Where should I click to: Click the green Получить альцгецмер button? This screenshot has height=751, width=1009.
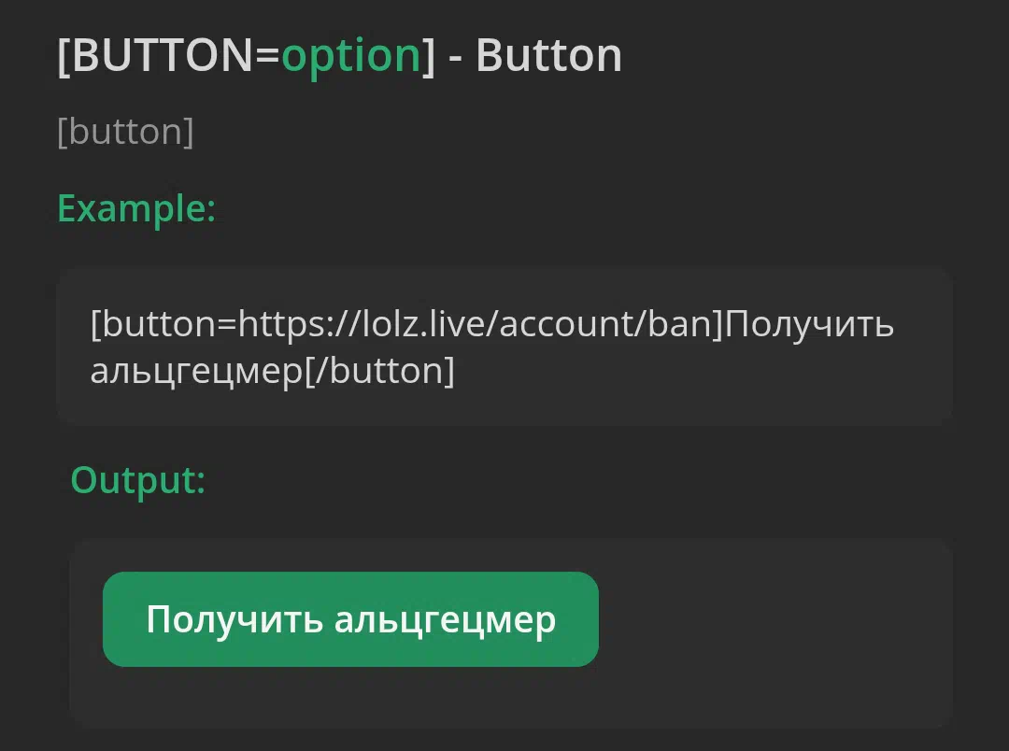[350, 619]
